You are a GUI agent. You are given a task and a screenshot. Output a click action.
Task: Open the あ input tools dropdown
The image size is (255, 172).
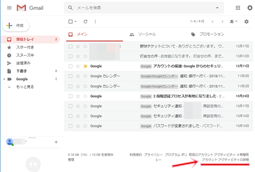pyautogui.click(x=233, y=22)
